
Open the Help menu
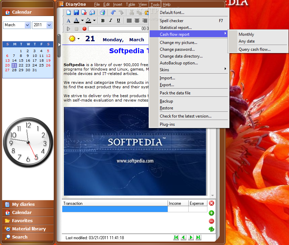[x=167, y=4]
